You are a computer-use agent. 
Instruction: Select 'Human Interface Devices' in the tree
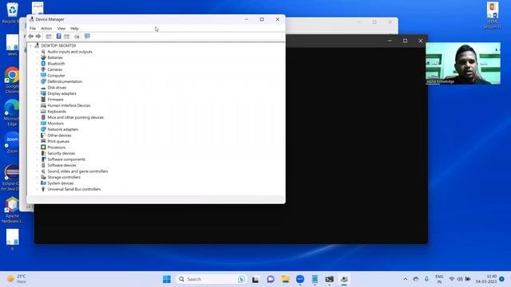coord(69,105)
